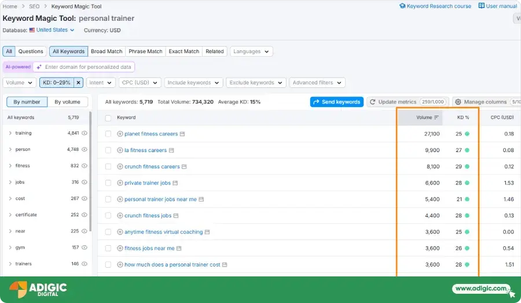This screenshot has height=303, width=521.
Task: Open the crunch fitness jobs keyword link
Action: (148, 215)
